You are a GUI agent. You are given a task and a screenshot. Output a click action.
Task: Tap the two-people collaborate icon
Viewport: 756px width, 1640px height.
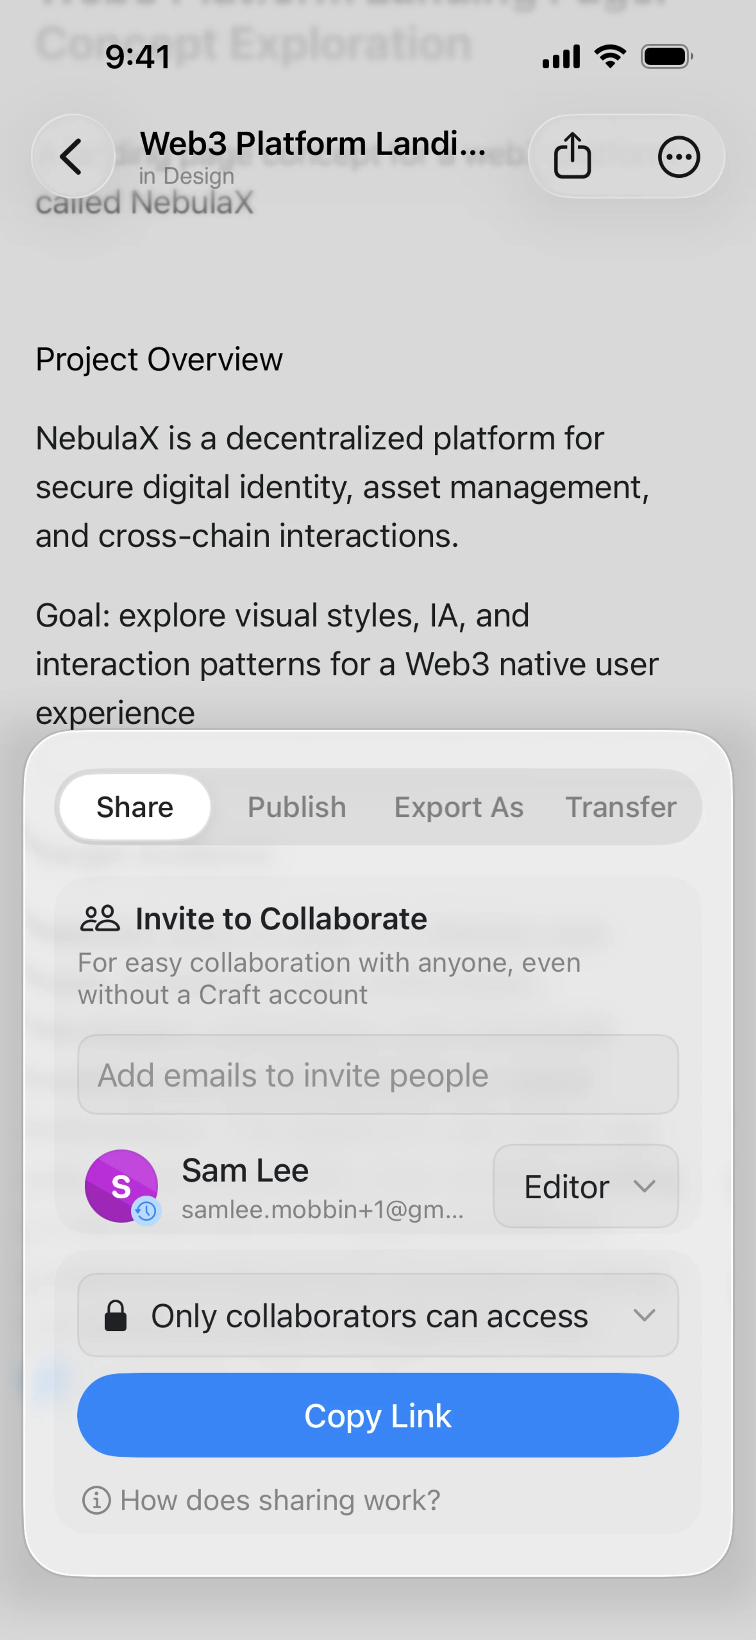[100, 919]
